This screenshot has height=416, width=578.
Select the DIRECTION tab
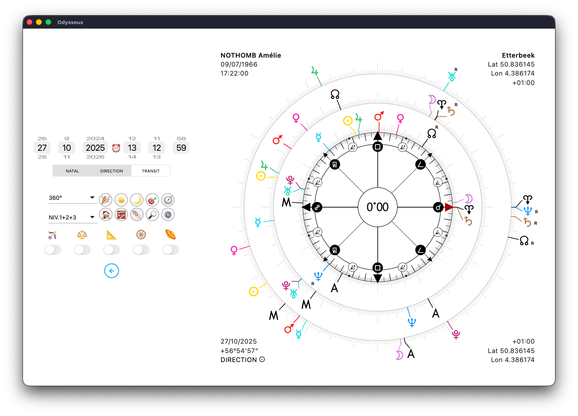(x=111, y=171)
